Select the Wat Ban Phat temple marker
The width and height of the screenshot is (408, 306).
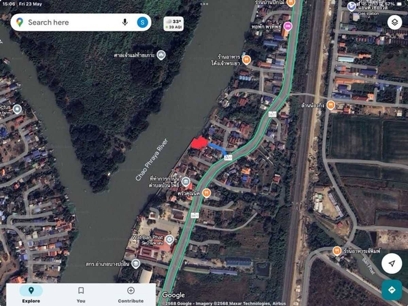[x=169, y=240]
